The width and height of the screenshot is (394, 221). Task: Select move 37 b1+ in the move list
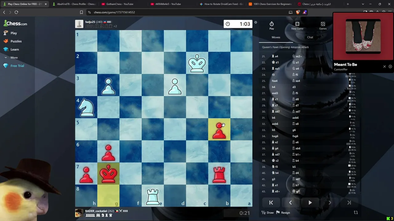[x=296, y=154]
